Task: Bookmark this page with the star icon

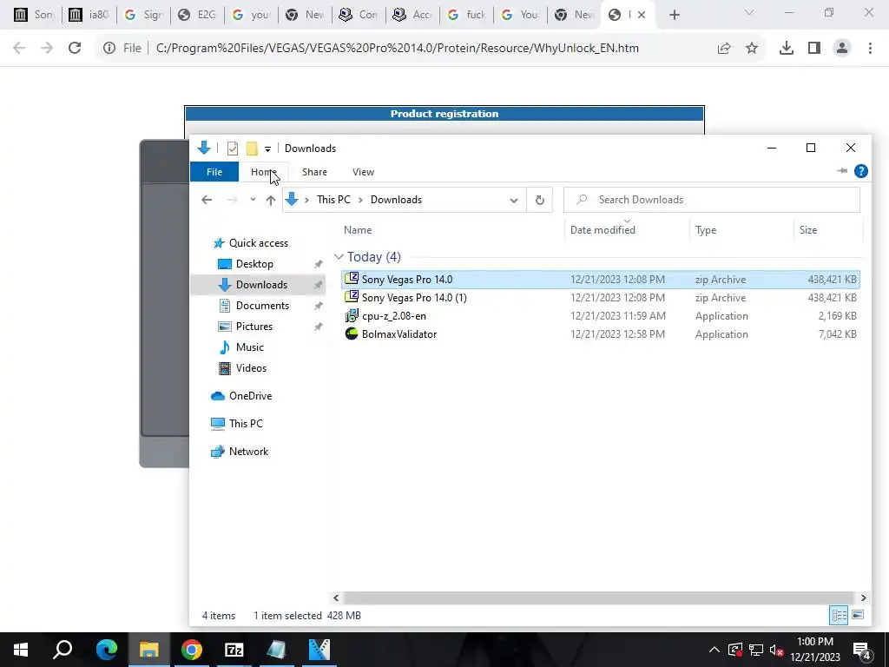Action: [x=752, y=49]
